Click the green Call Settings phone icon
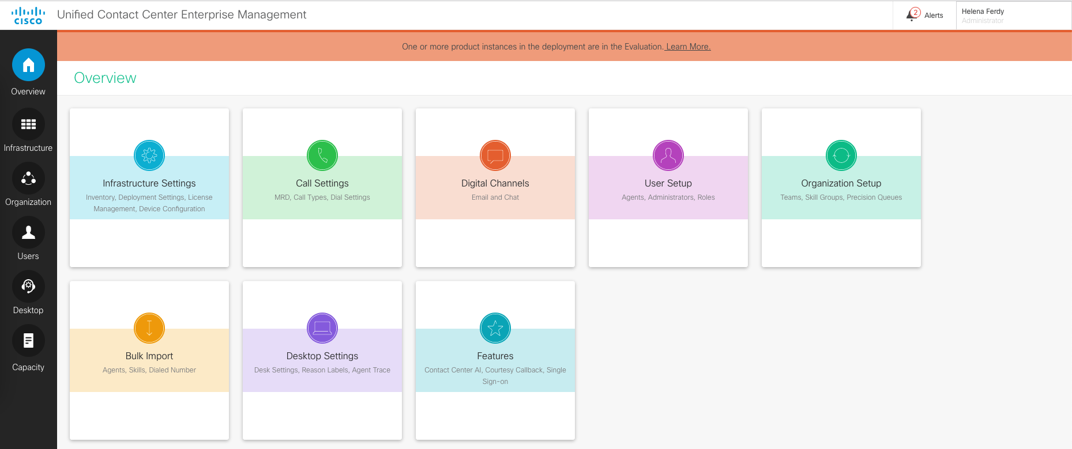 click(322, 155)
